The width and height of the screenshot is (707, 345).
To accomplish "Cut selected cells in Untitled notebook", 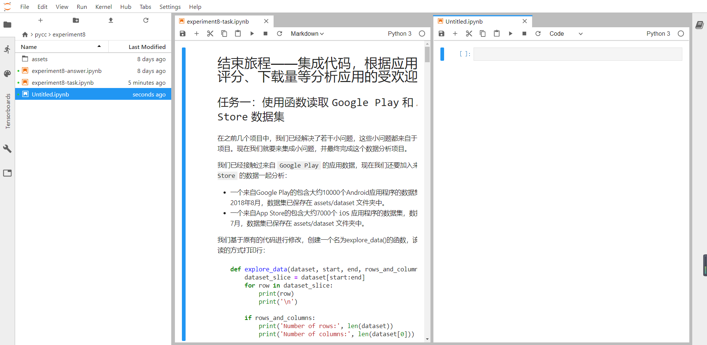I will [x=469, y=34].
